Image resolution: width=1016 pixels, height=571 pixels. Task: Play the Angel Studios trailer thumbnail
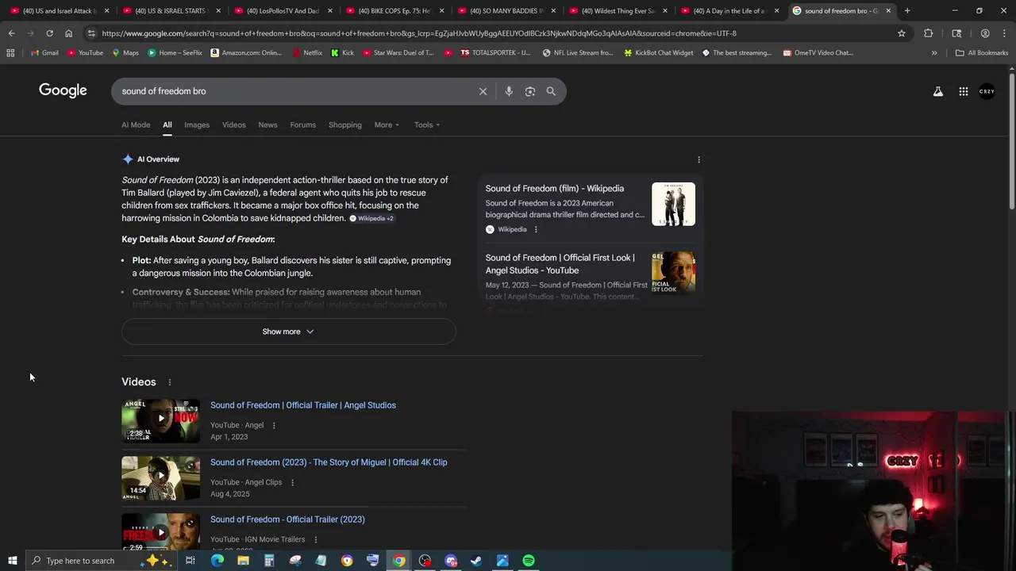(160, 420)
